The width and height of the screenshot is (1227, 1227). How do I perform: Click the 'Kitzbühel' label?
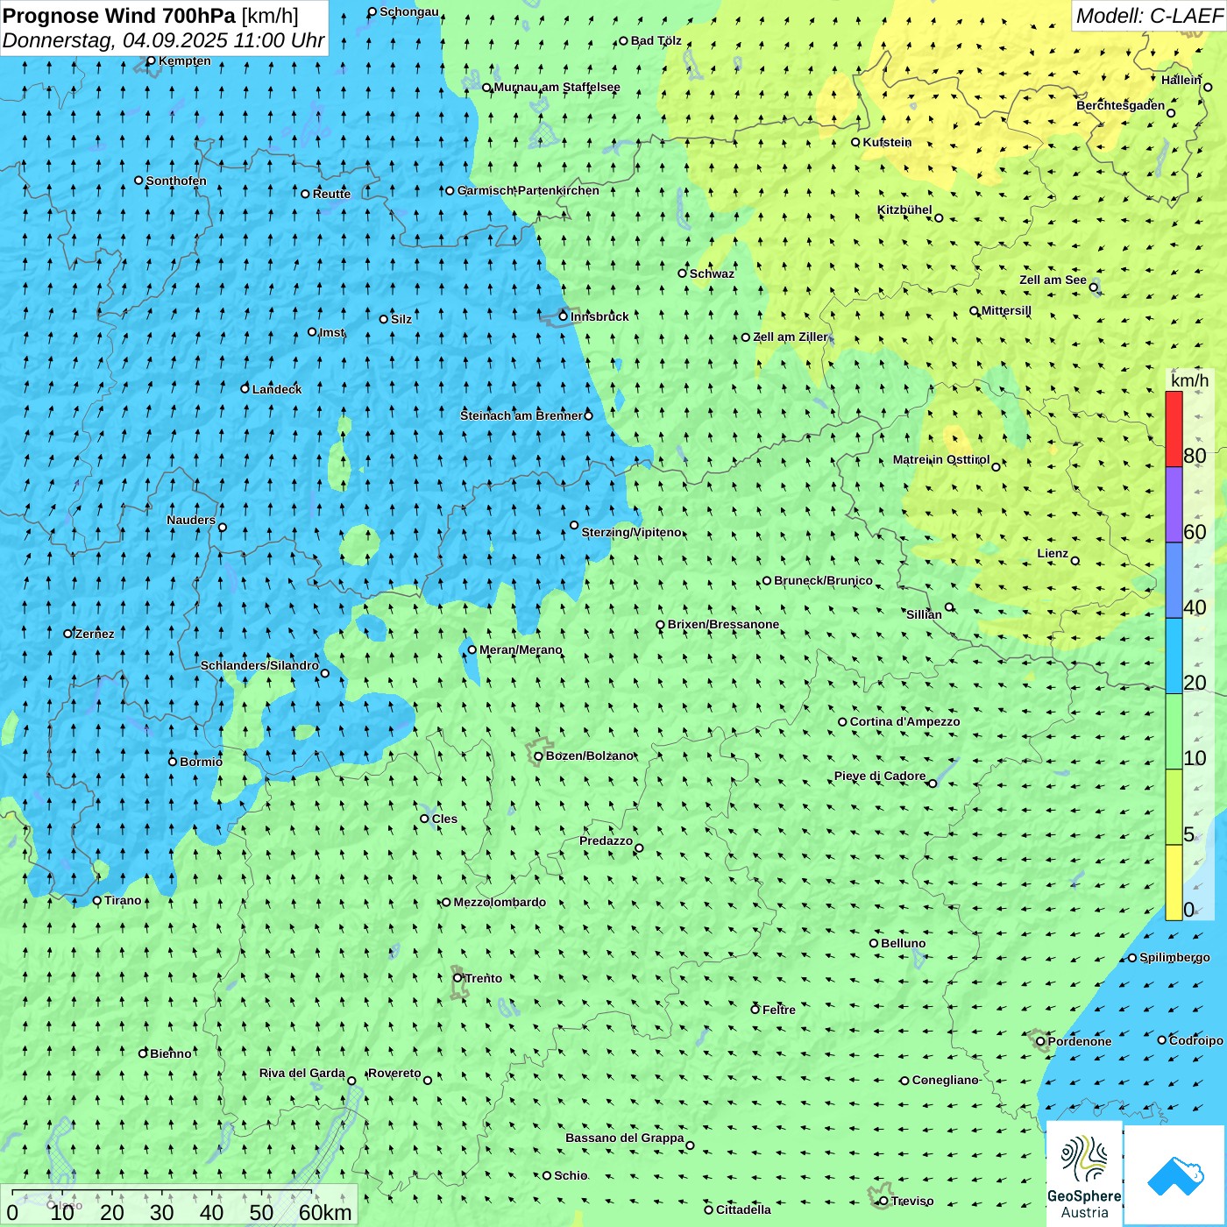904,209
